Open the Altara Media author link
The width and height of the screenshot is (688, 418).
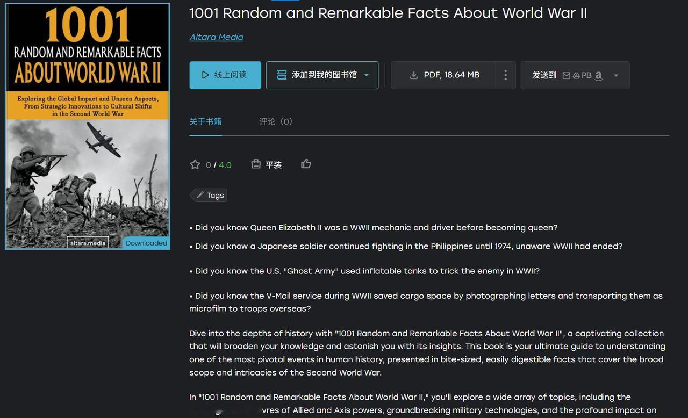pos(216,37)
